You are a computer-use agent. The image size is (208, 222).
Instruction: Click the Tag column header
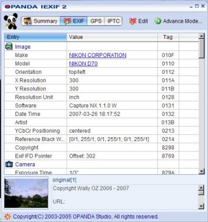coord(168,37)
